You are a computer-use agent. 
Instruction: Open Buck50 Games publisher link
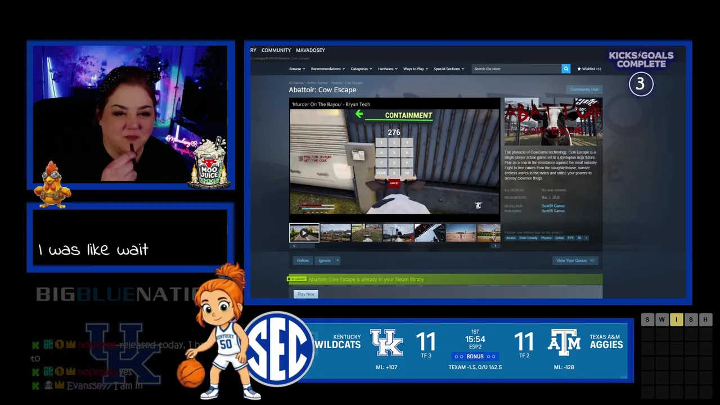[x=553, y=211]
